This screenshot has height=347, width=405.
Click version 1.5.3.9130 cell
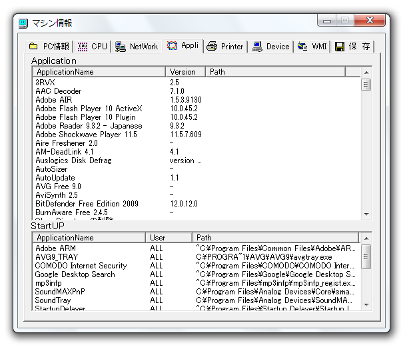click(x=186, y=100)
